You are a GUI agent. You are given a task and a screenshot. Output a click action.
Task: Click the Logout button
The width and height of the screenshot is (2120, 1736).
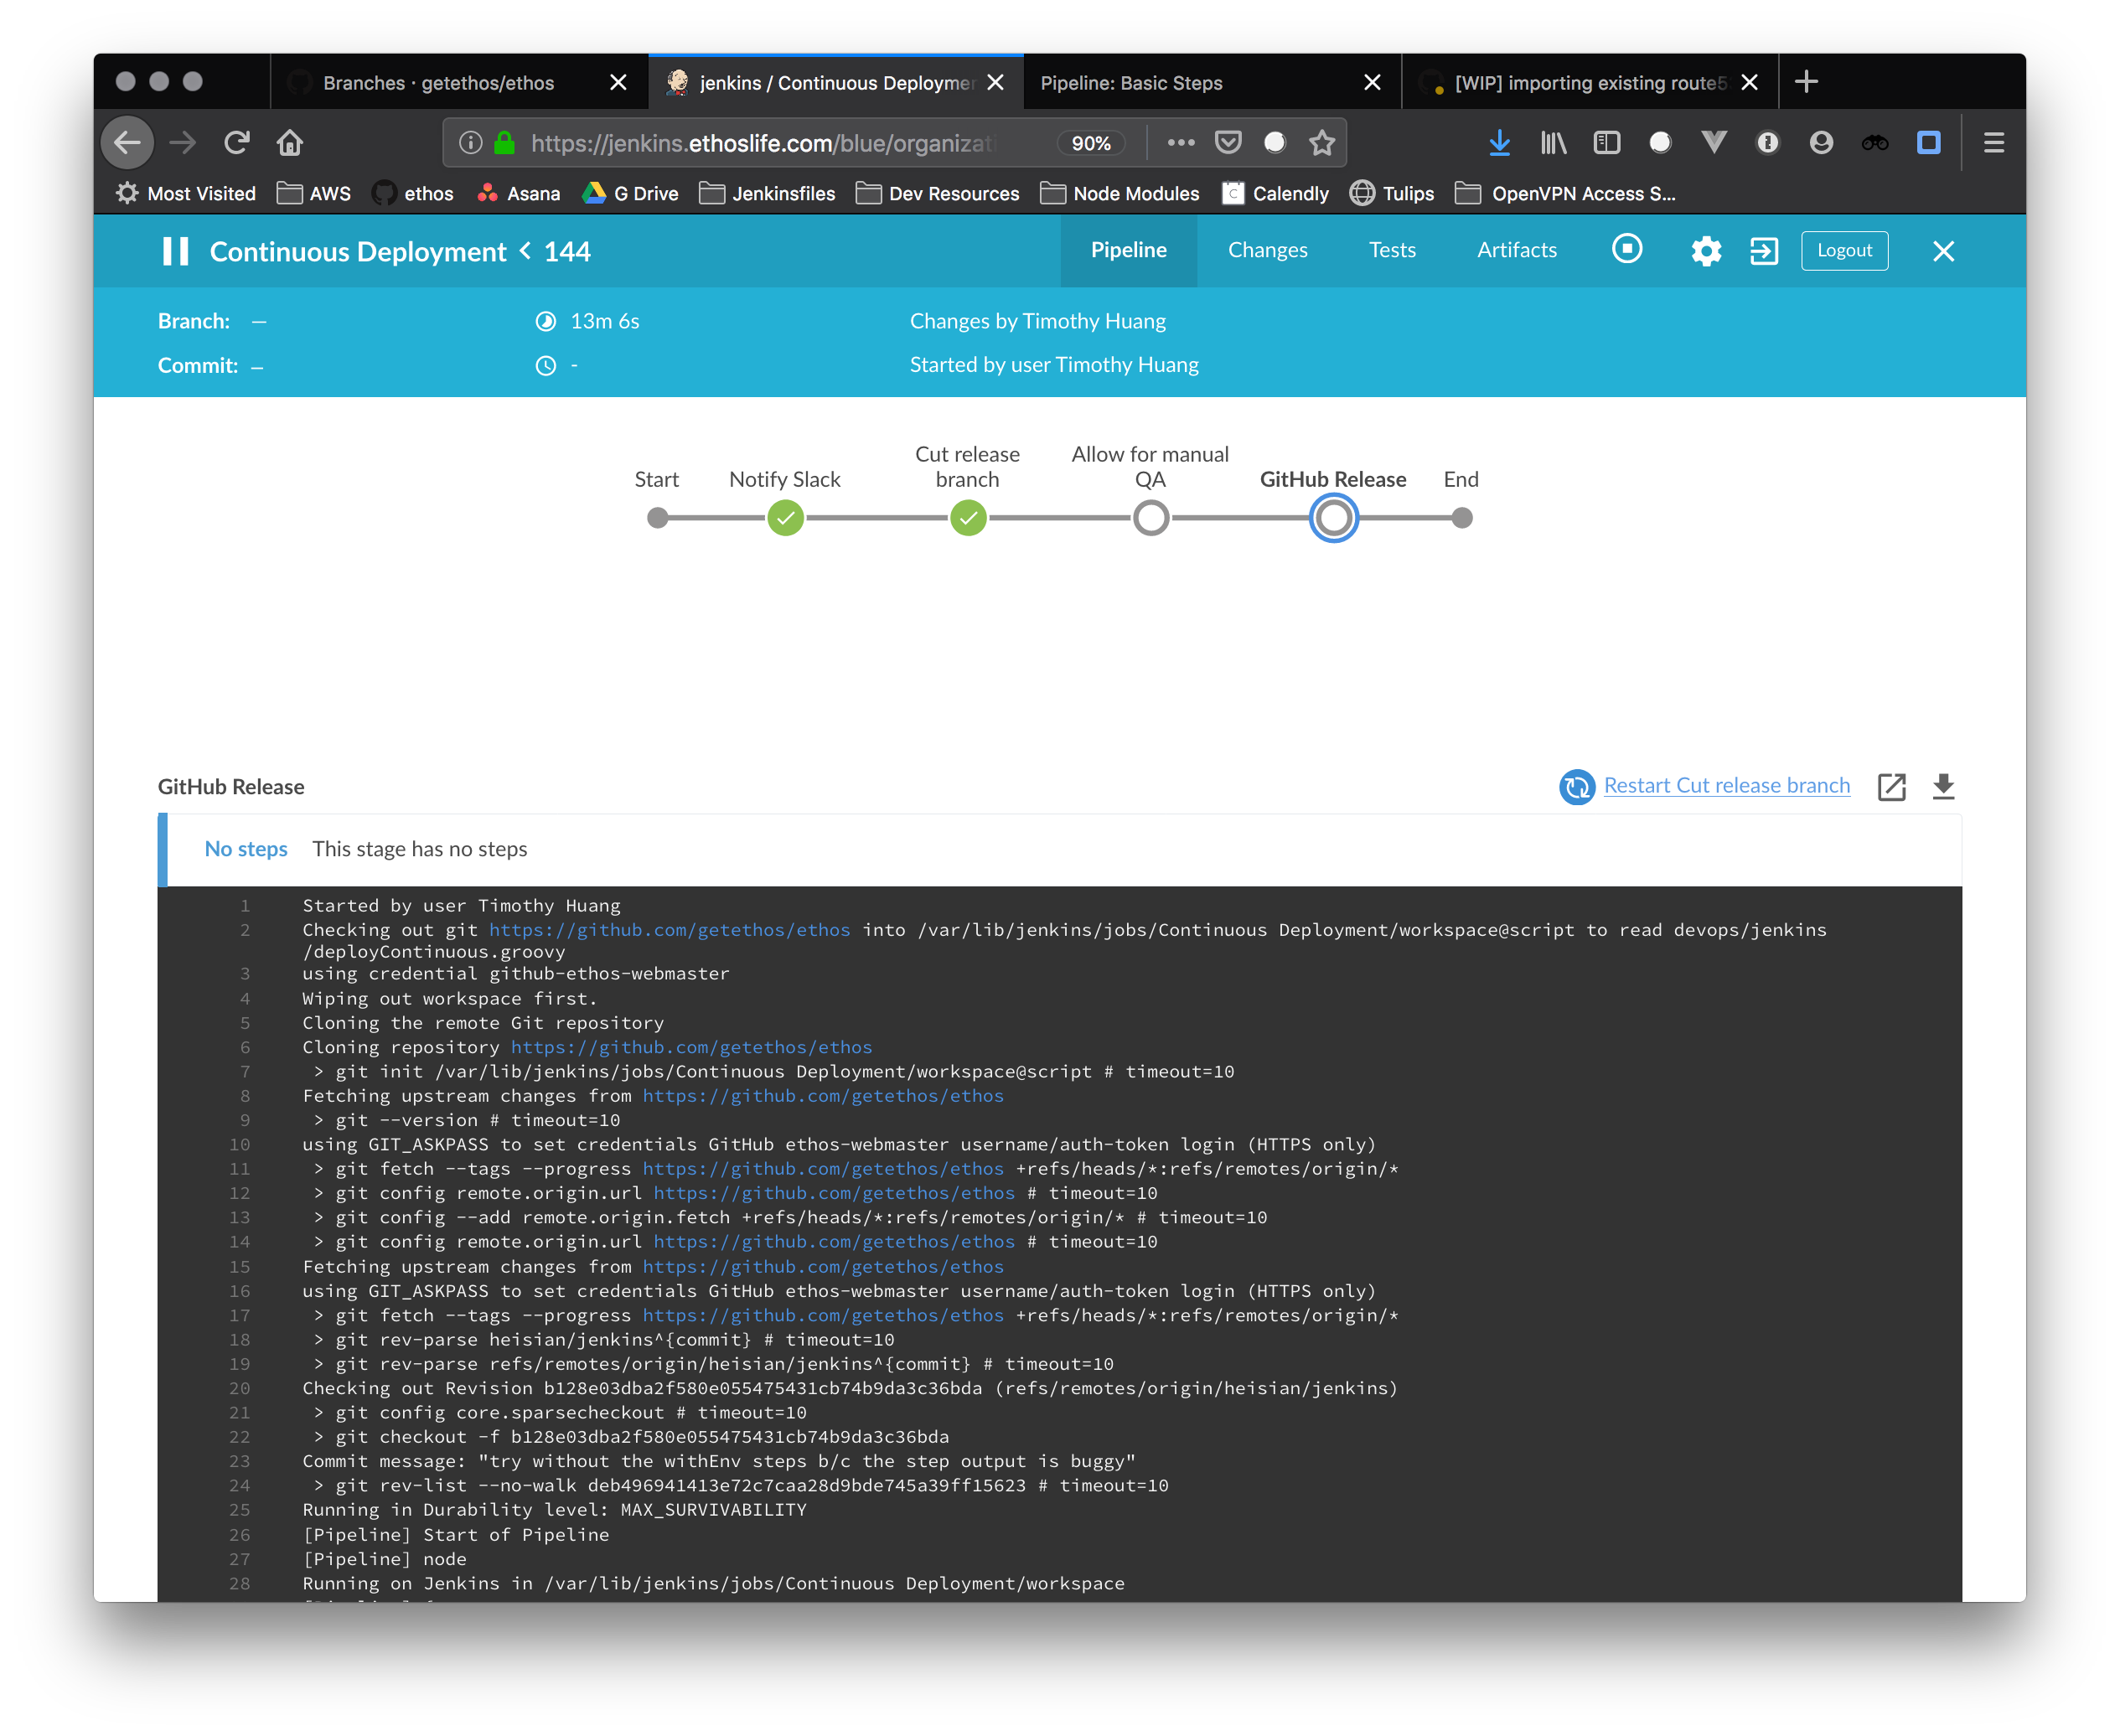coord(1844,251)
